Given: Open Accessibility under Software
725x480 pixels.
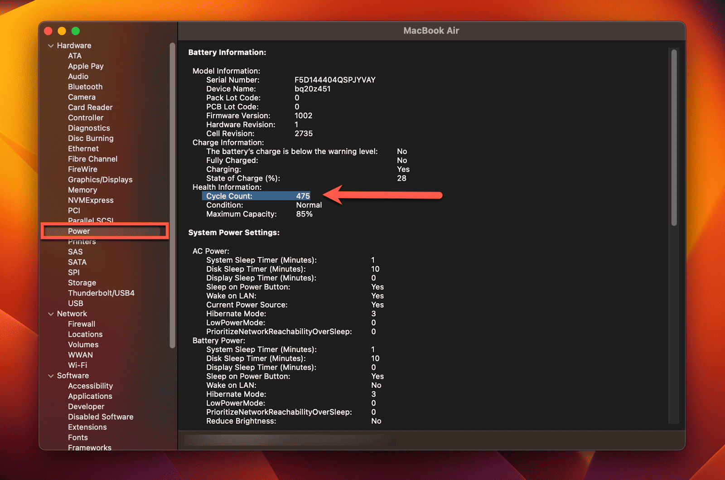Looking at the screenshot, I should point(90,386).
